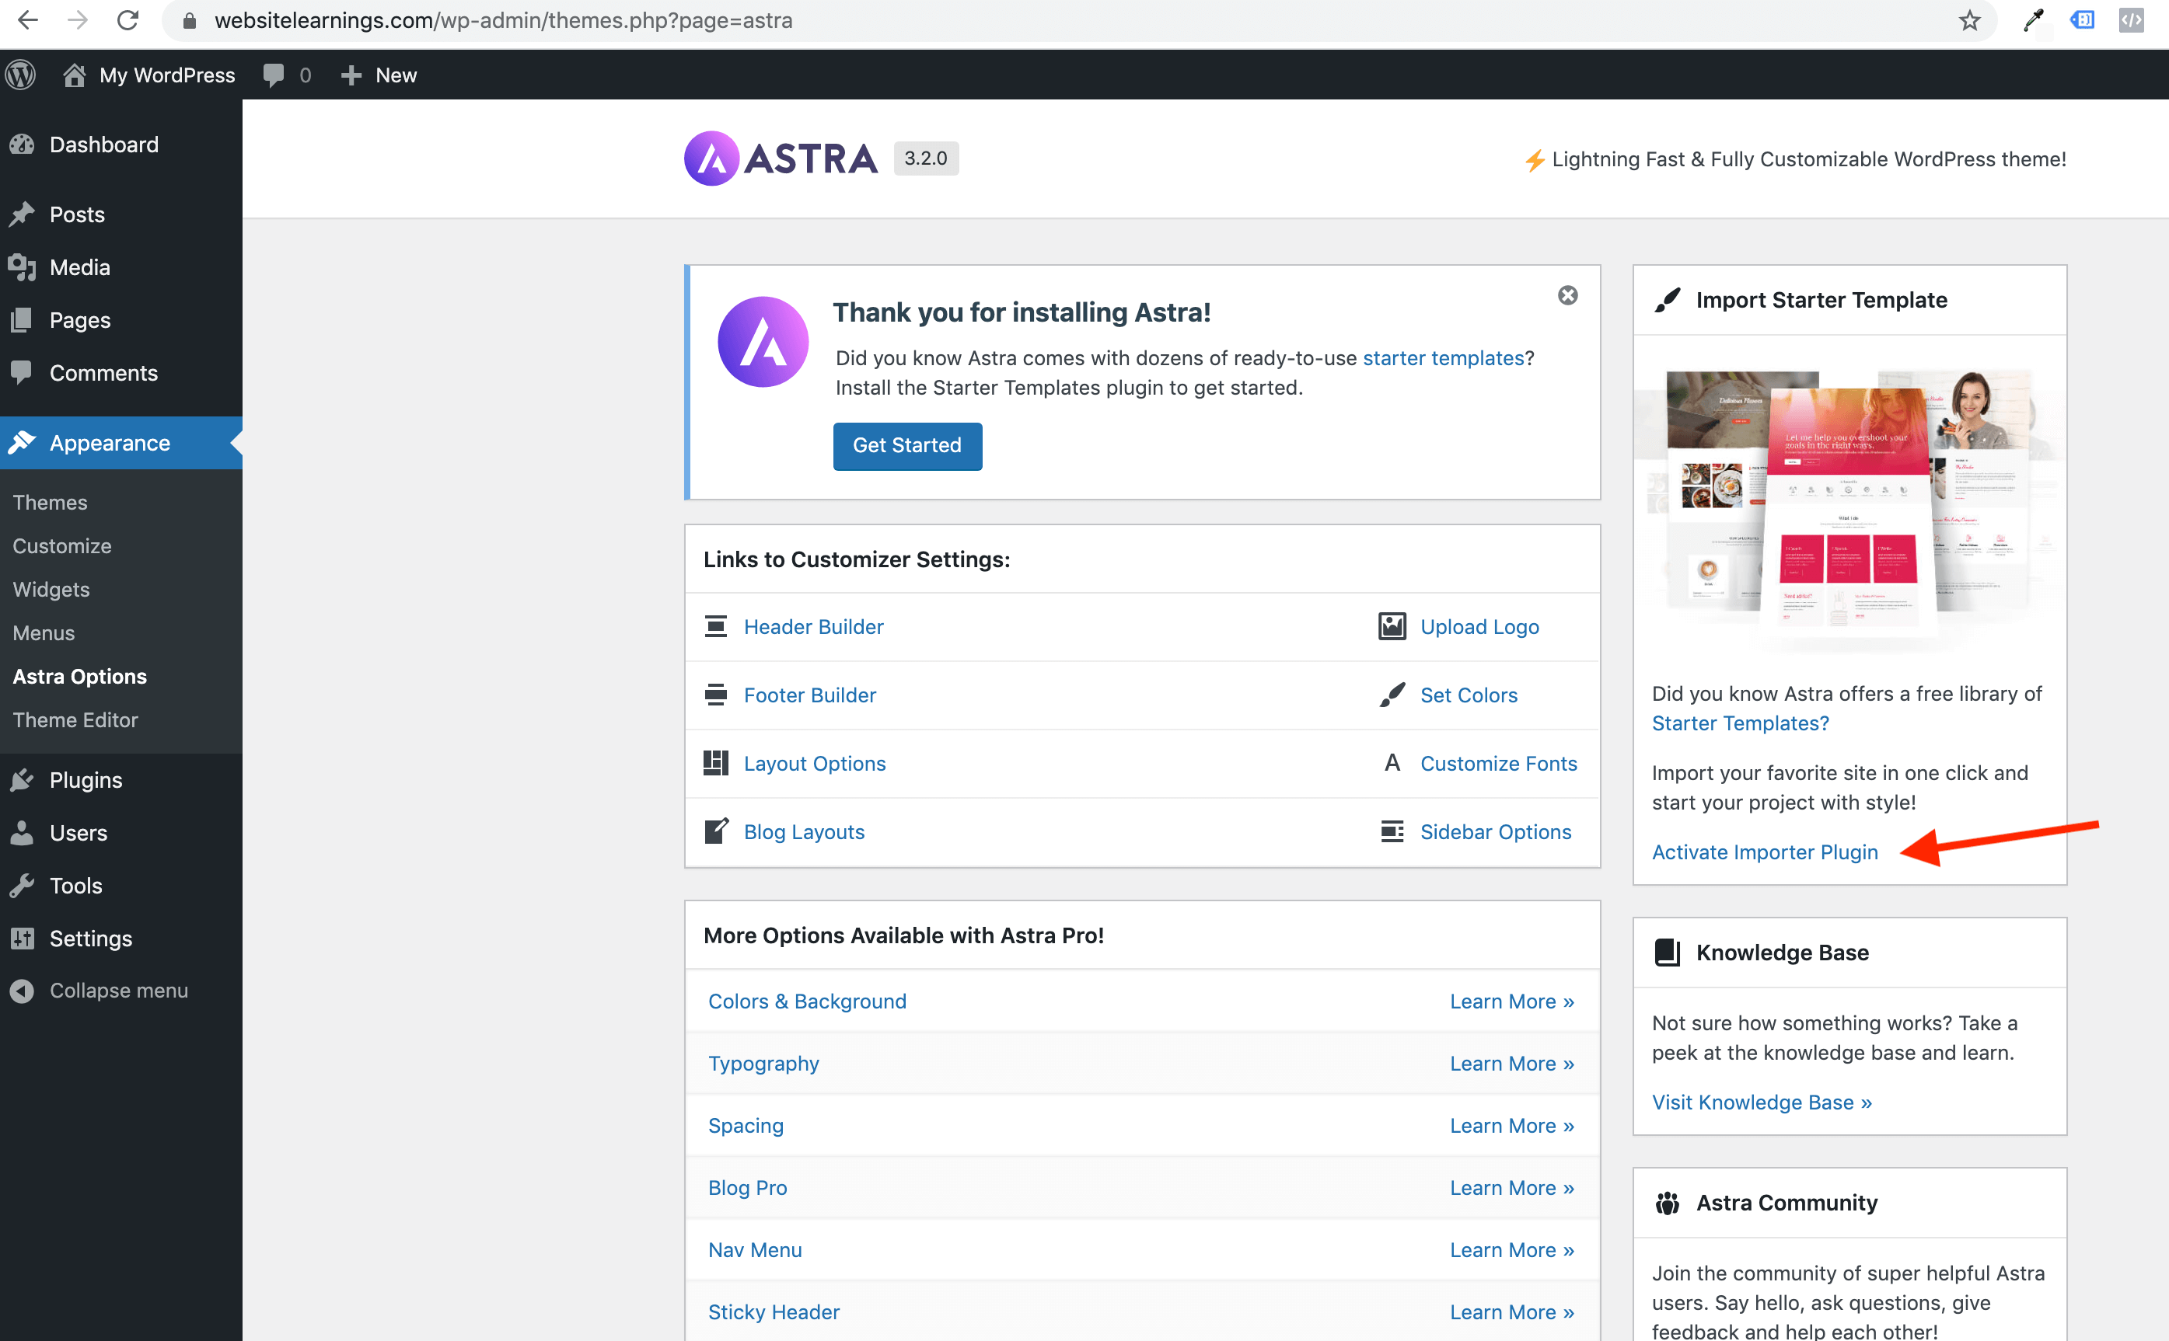Open the Set Colors link
Image resolution: width=2169 pixels, height=1341 pixels.
tap(1469, 695)
